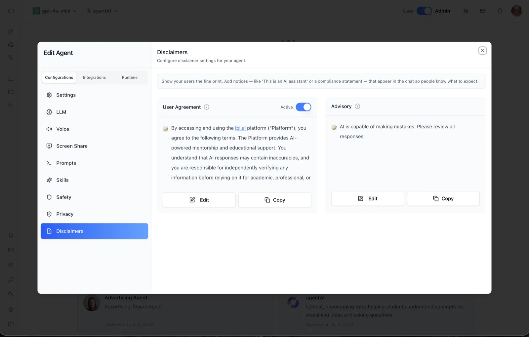Click the Advisory text about AI mistakes
This screenshot has height=337, width=529.
tap(397, 132)
